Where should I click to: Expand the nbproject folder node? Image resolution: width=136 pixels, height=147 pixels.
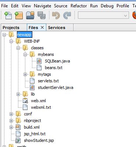click(11, 121)
